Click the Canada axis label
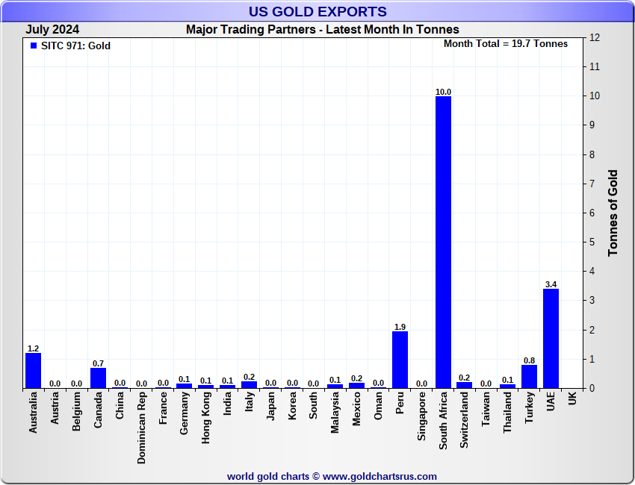 point(98,410)
